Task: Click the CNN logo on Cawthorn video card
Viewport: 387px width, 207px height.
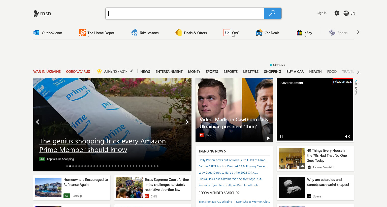Action: (x=201, y=135)
